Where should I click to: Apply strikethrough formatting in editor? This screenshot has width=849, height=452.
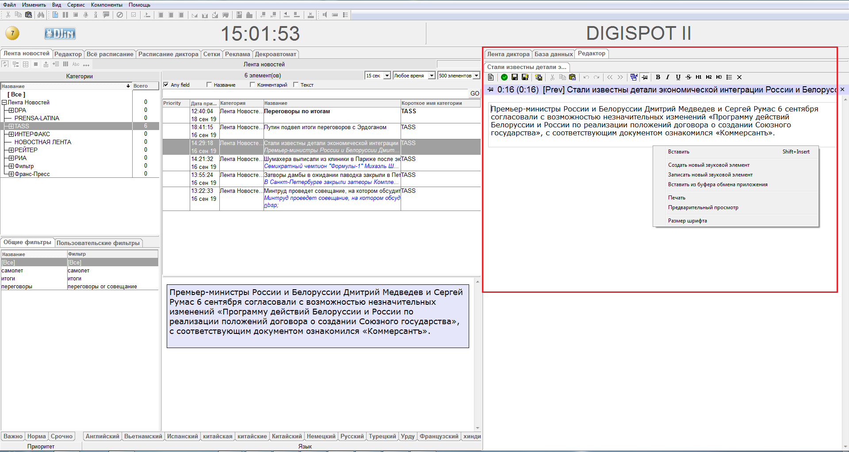[x=688, y=77]
